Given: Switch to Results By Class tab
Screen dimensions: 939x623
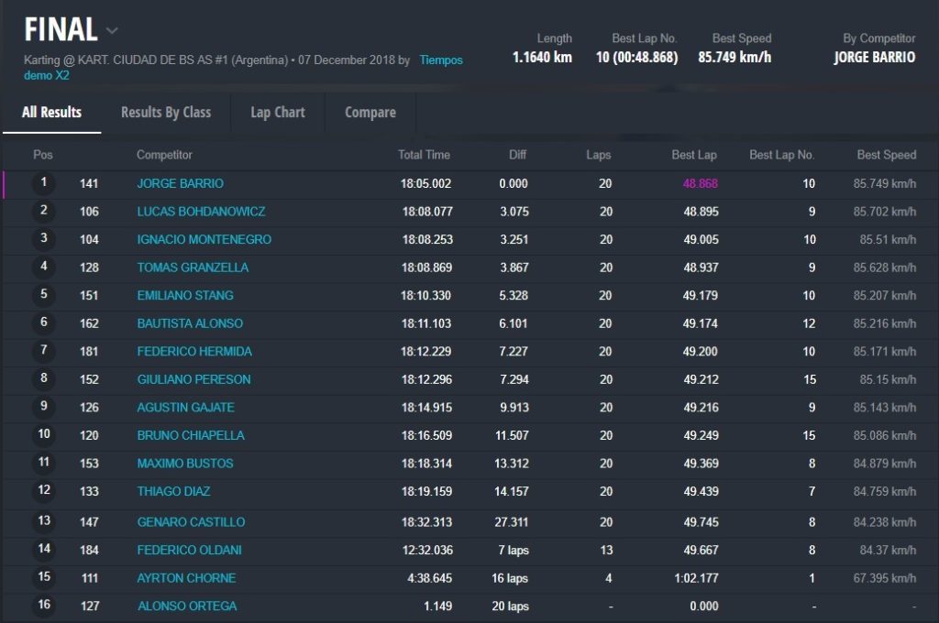Looking at the screenshot, I should [166, 113].
